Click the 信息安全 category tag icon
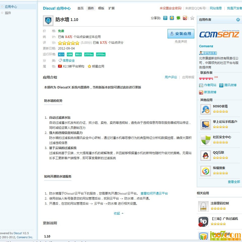 (60, 60)
